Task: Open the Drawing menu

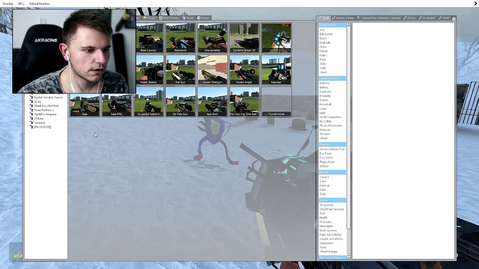Action: (x=8, y=4)
